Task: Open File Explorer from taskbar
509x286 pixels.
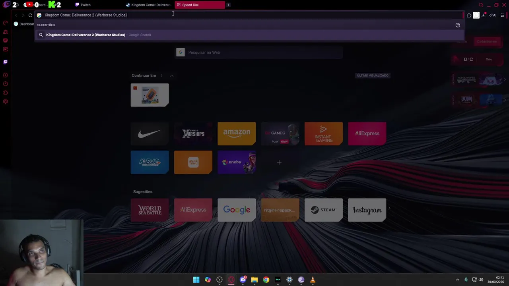Action: tap(254, 280)
